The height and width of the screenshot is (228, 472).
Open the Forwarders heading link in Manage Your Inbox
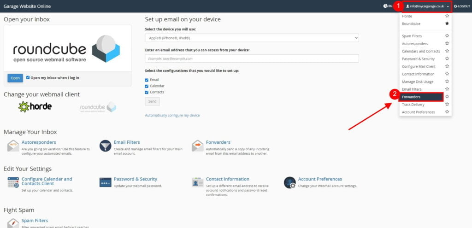point(218,142)
